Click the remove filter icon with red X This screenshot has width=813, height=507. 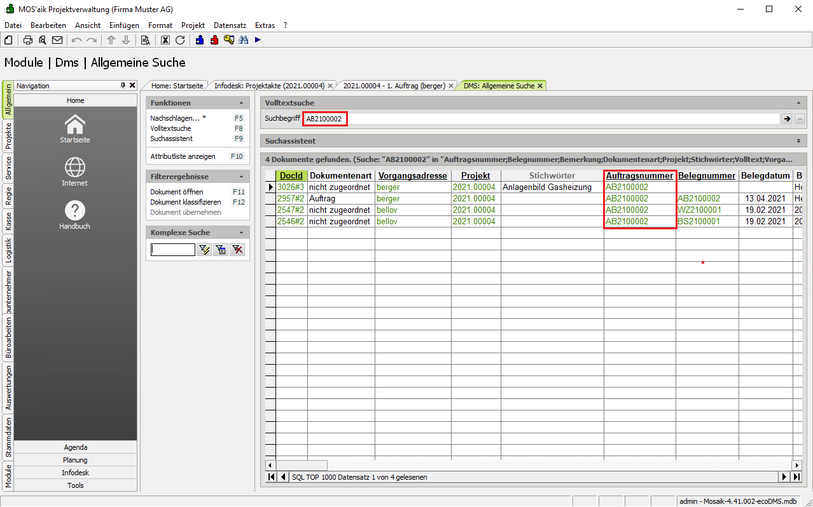237,250
